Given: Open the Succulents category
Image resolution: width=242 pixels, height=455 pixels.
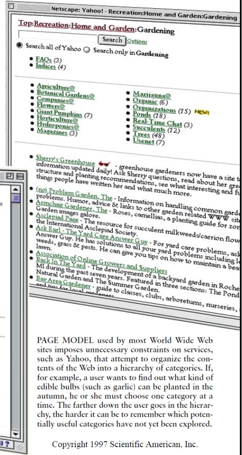Looking at the screenshot, I should point(149,128).
